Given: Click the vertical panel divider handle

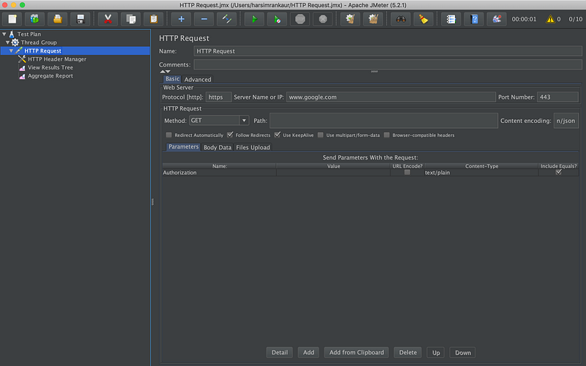Looking at the screenshot, I should [152, 201].
